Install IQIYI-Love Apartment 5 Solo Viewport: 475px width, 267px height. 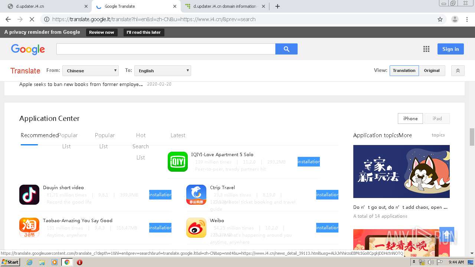coord(309,162)
